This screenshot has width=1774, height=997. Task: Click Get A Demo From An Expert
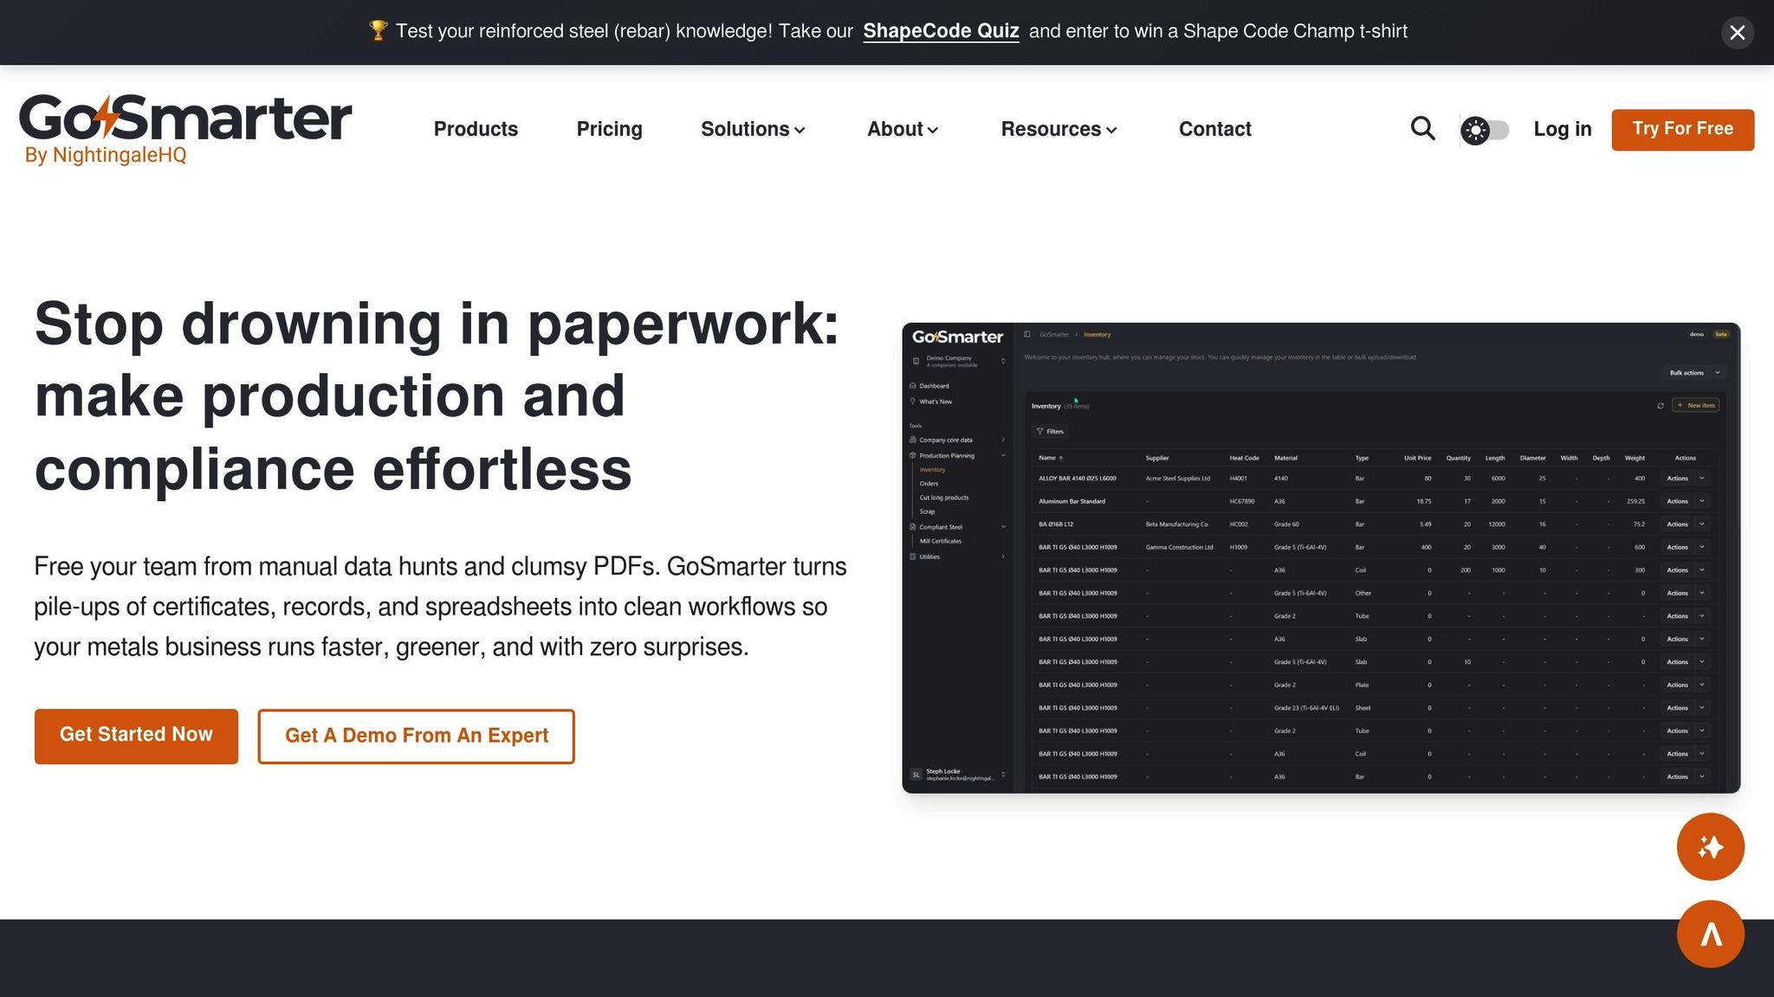tap(416, 736)
